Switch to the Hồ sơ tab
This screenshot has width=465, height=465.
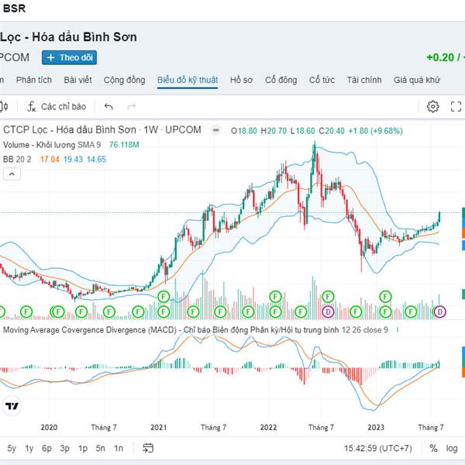[x=241, y=80]
